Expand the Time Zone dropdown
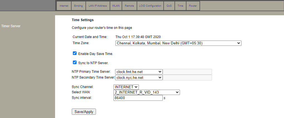 coord(178,43)
